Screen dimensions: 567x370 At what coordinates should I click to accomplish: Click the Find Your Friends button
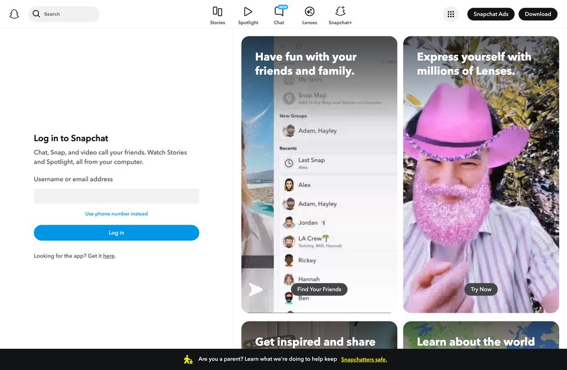[x=320, y=289]
